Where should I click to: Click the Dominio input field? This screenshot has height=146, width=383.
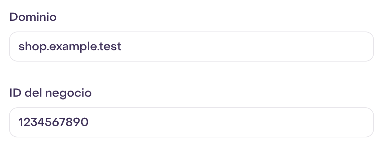point(191,47)
